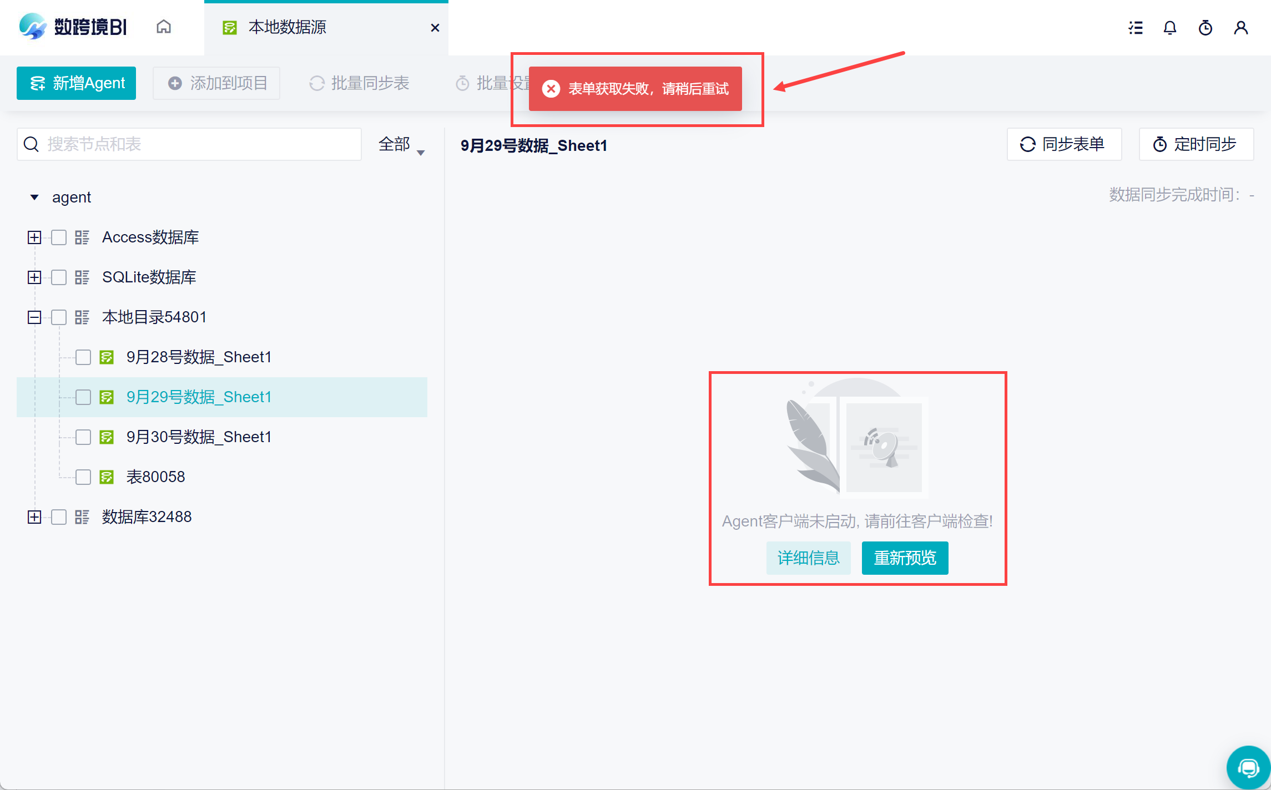Tick the checkbox next to 表80058
Screen dimensions: 1271x790
pos(83,477)
